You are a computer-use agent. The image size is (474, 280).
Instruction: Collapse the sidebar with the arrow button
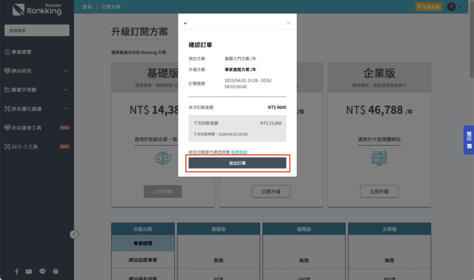74,234
